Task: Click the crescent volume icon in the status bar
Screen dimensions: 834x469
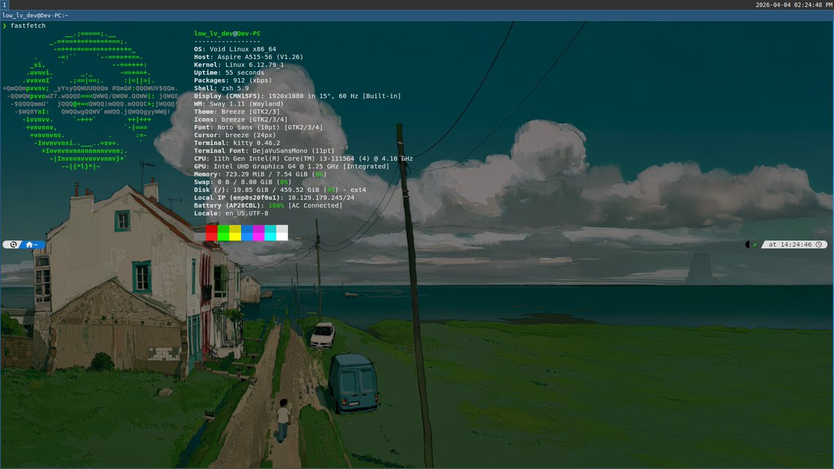Action: (x=748, y=244)
